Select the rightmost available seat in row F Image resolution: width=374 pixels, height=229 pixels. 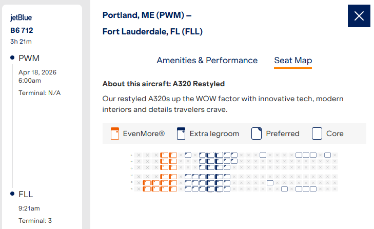(x=327, y=155)
